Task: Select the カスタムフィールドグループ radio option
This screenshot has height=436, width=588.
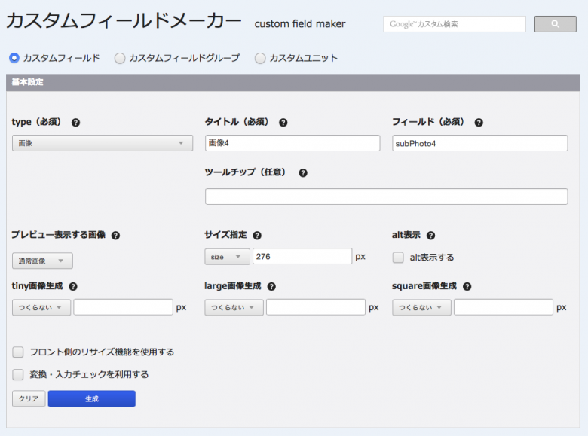Action: [120, 58]
